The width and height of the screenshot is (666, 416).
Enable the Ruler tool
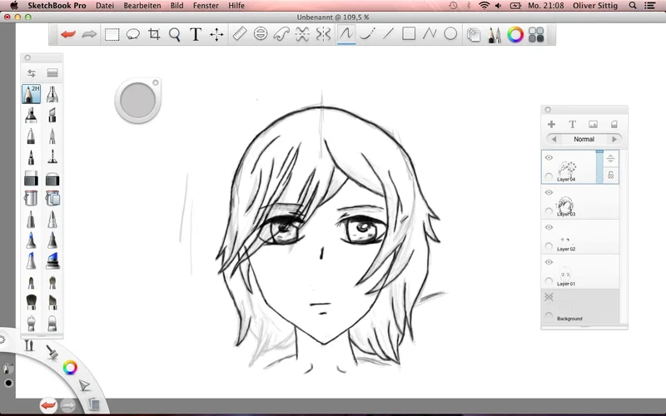point(240,34)
